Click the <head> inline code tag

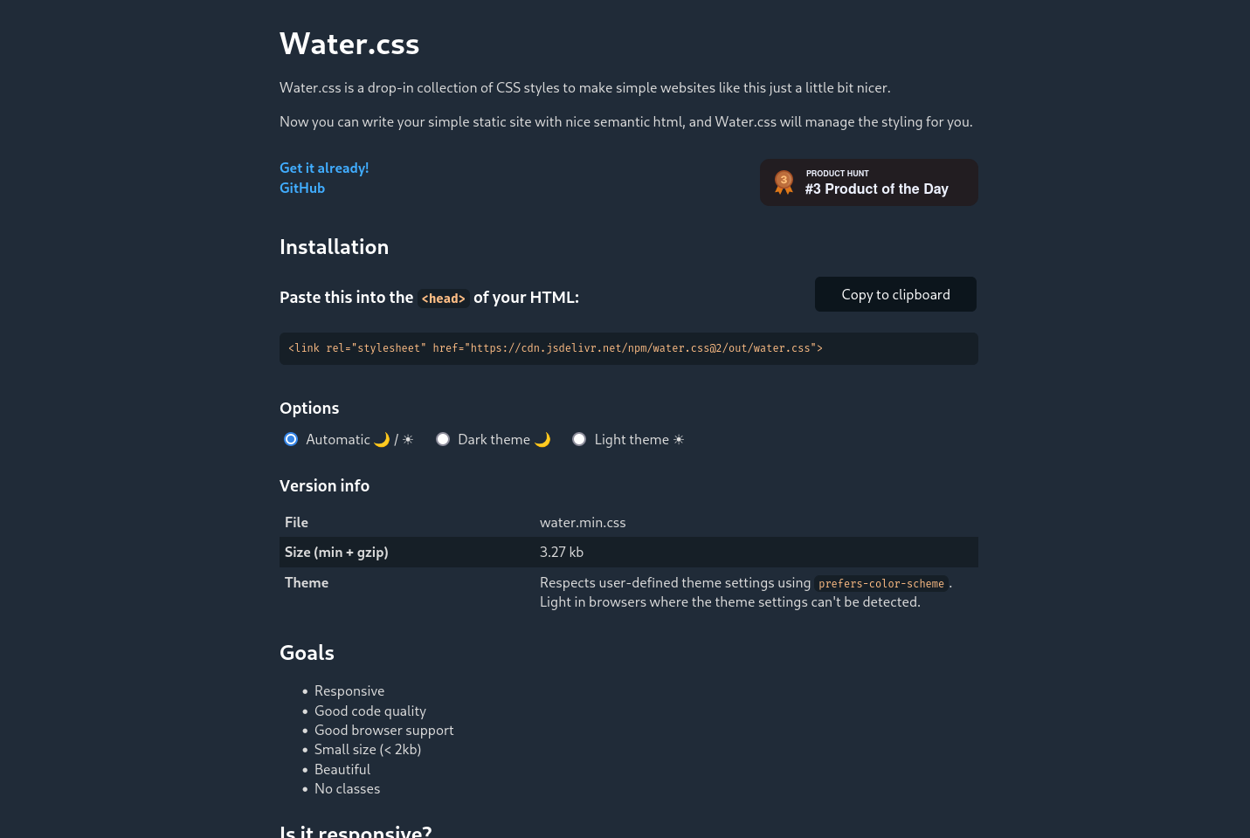pos(444,299)
